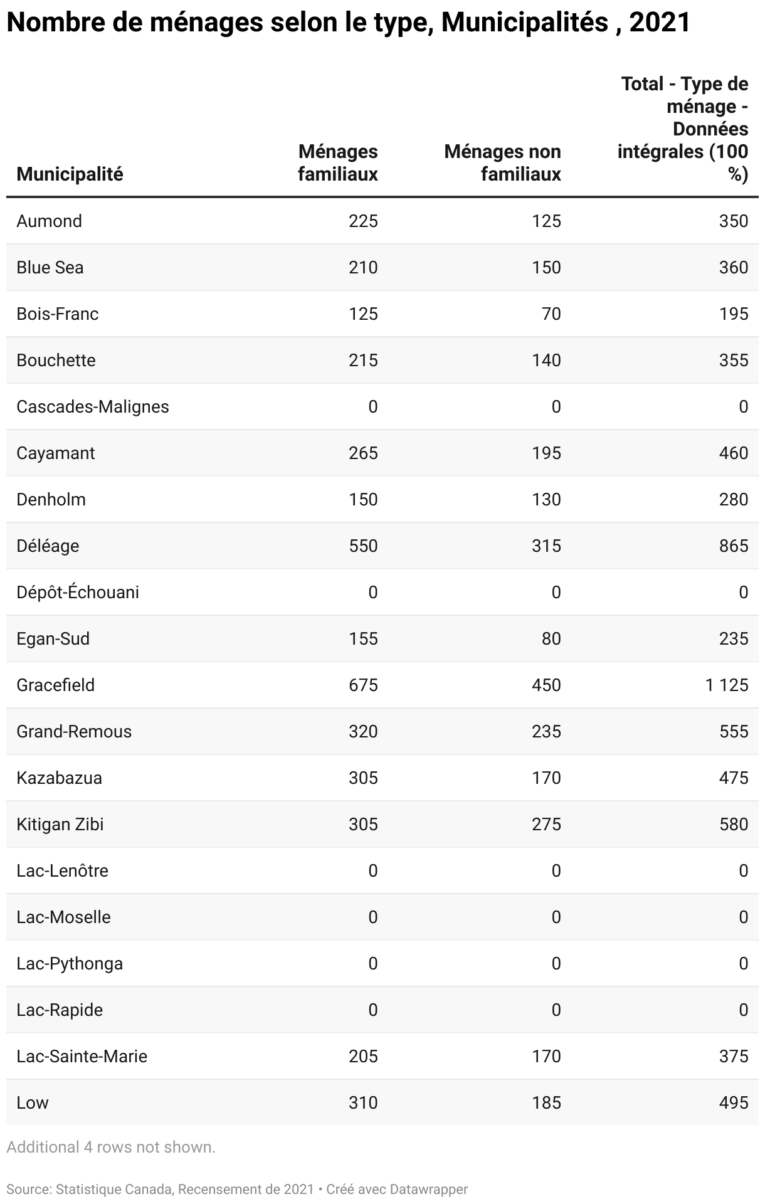Click the Ménages familiaux column header
765x1204 pixels.
338,163
